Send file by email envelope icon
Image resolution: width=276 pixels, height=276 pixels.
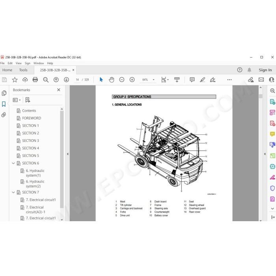pyautogui.click(x=261, y=80)
